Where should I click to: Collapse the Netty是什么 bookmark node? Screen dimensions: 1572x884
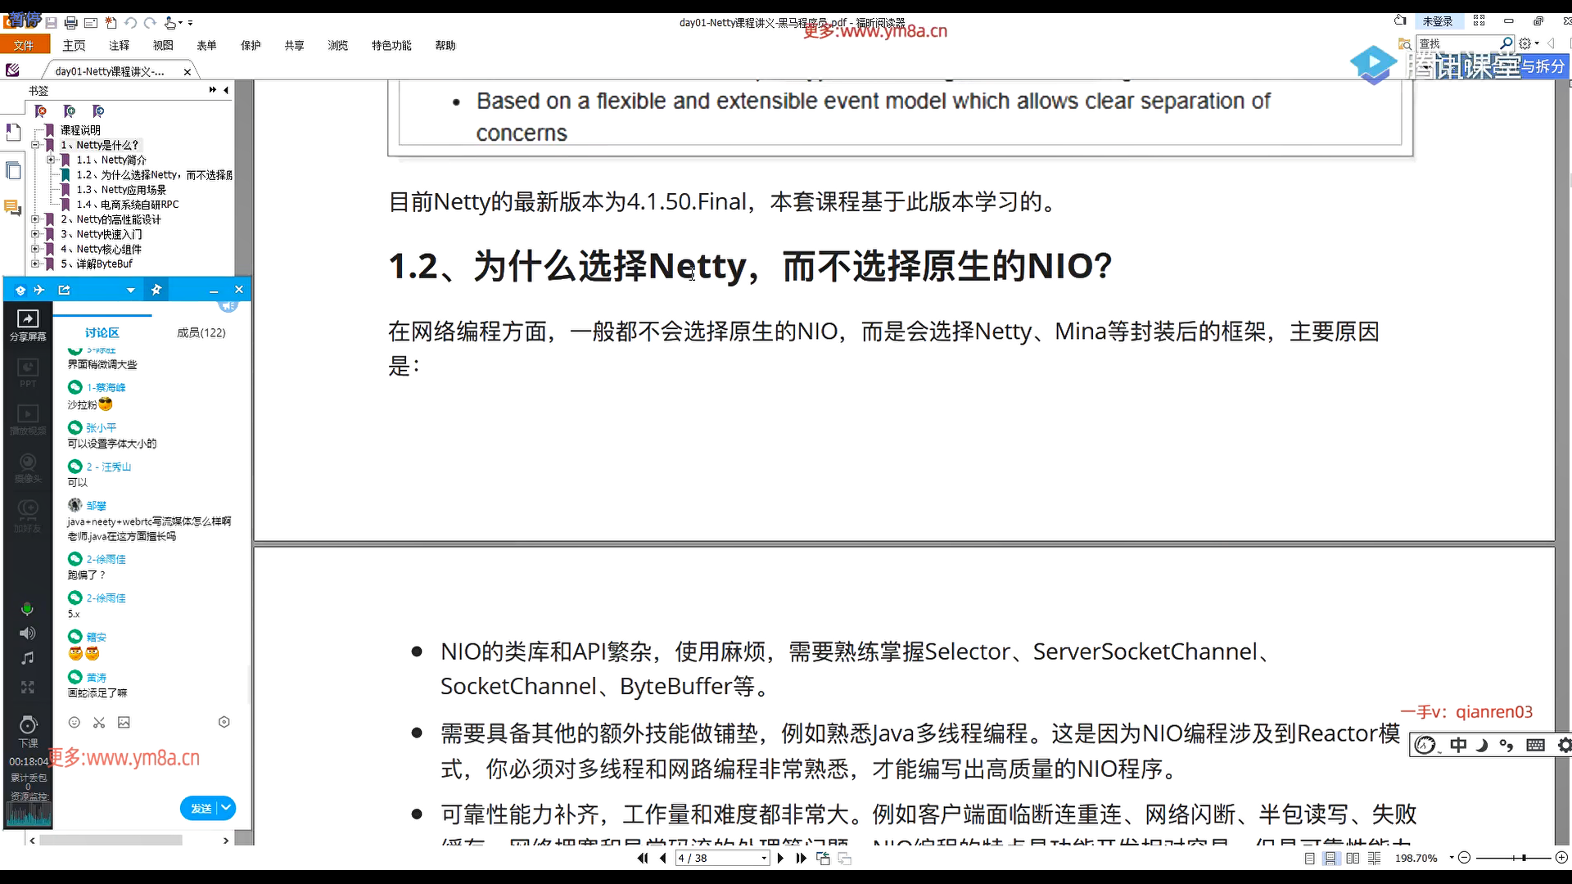tap(35, 145)
